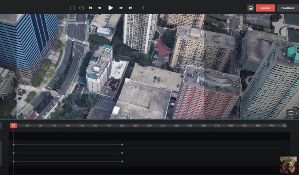
Task: Select first track's keyframe at frame 200
Action: coord(122,144)
